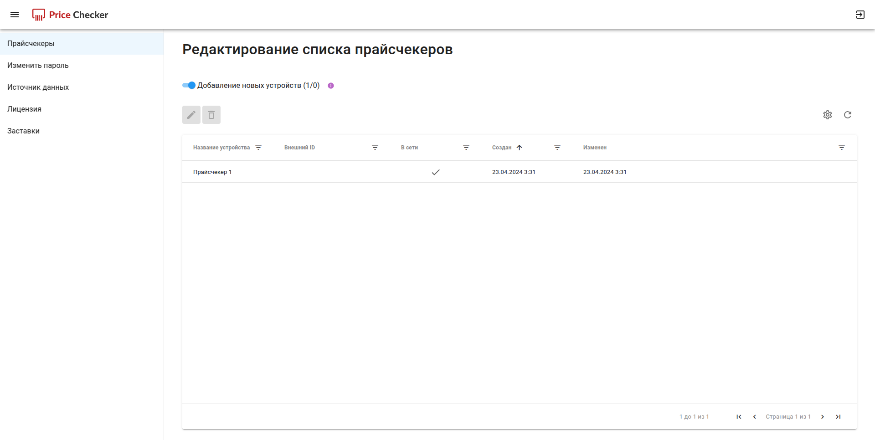The width and height of the screenshot is (875, 440).
Task: Go to last page of table
Action: (x=838, y=417)
